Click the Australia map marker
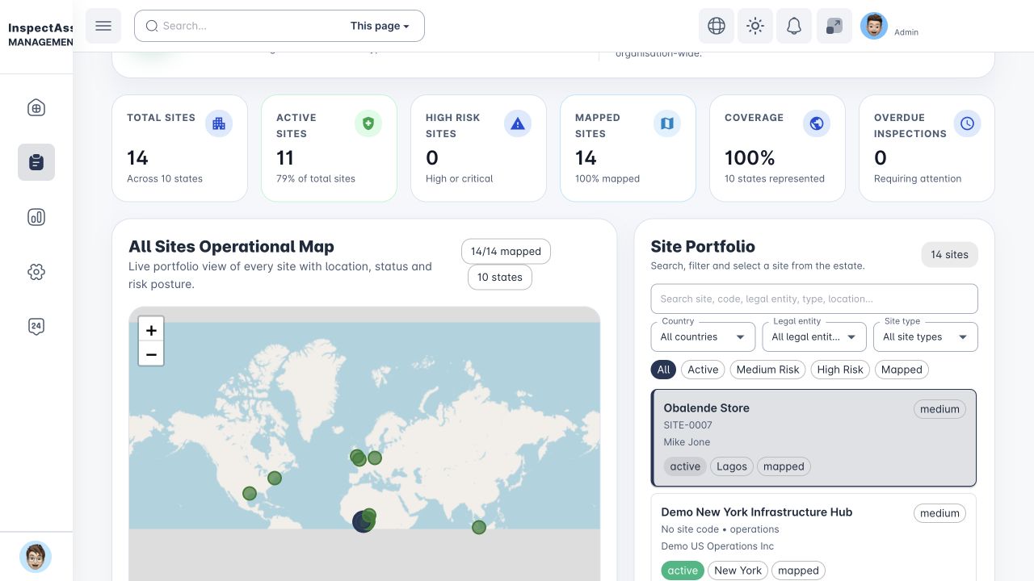1034x581 pixels. pos(479,527)
